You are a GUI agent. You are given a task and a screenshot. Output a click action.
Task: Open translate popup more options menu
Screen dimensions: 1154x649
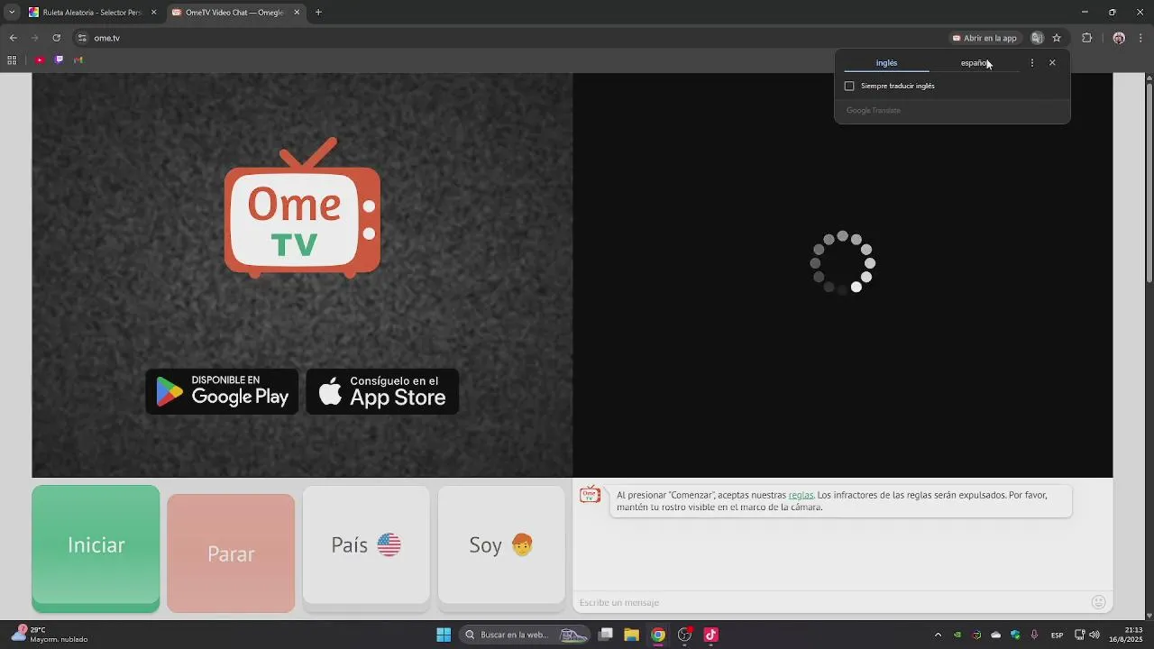[1032, 63]
